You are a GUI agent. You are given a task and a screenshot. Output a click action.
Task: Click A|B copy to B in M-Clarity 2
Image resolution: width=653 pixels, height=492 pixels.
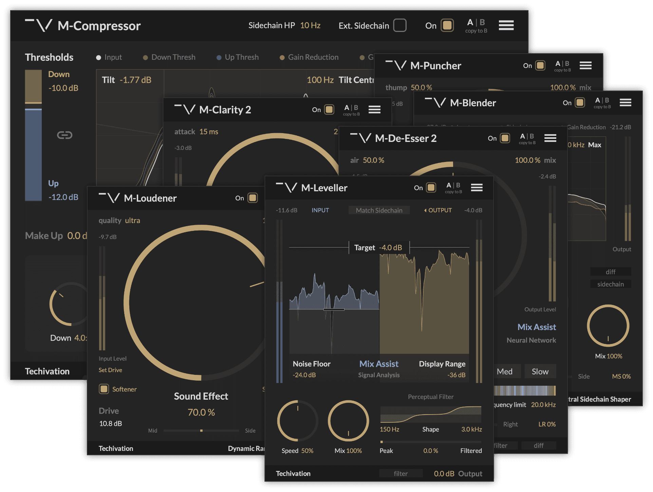pos(351,110)
